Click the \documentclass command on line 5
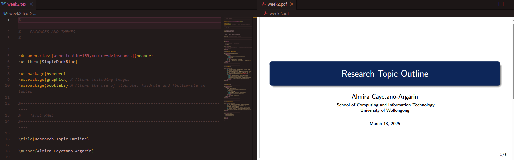The image size is (514, 160). coord(35,55)
